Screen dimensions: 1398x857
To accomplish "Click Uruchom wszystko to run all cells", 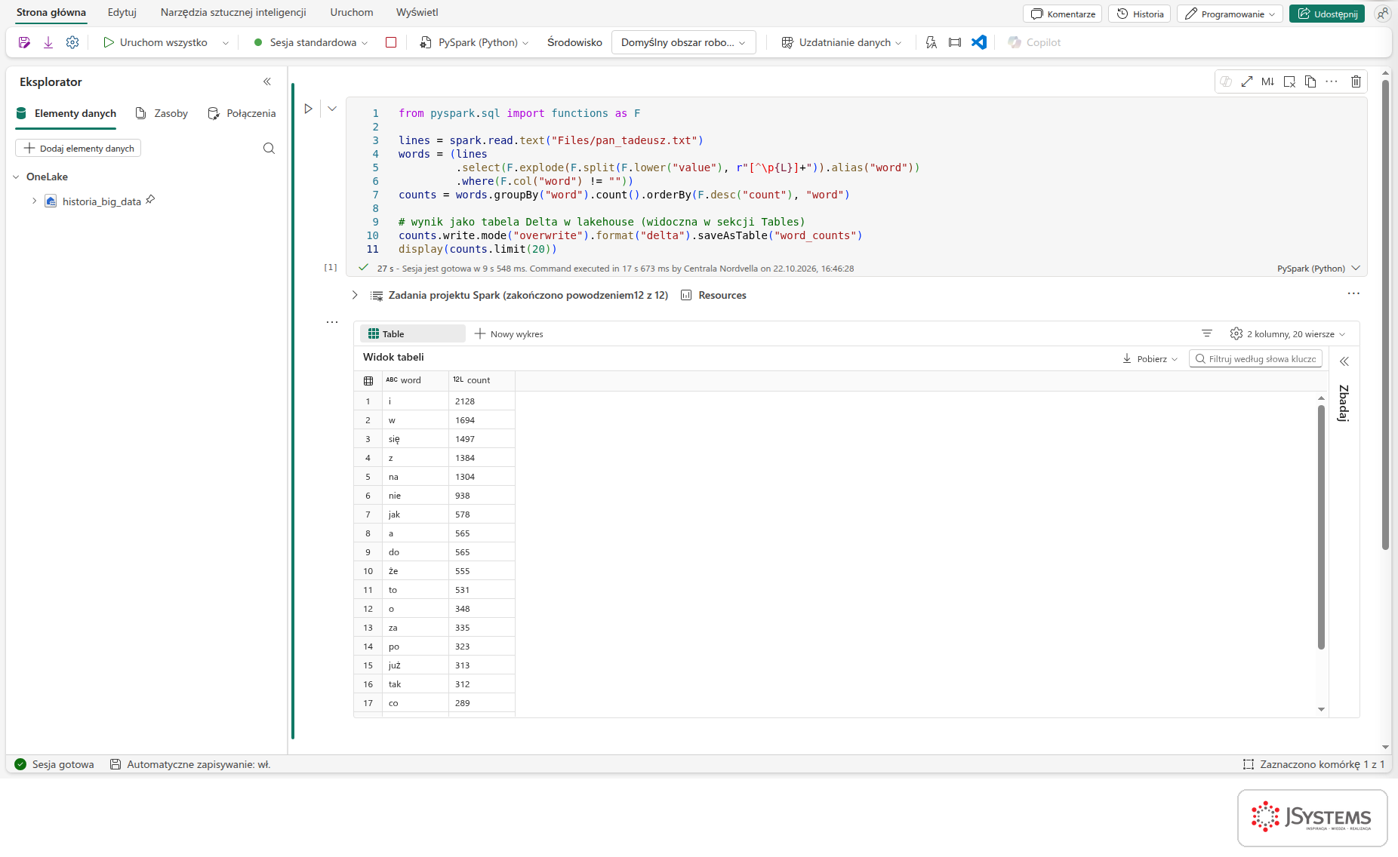I will pos(156,42).
